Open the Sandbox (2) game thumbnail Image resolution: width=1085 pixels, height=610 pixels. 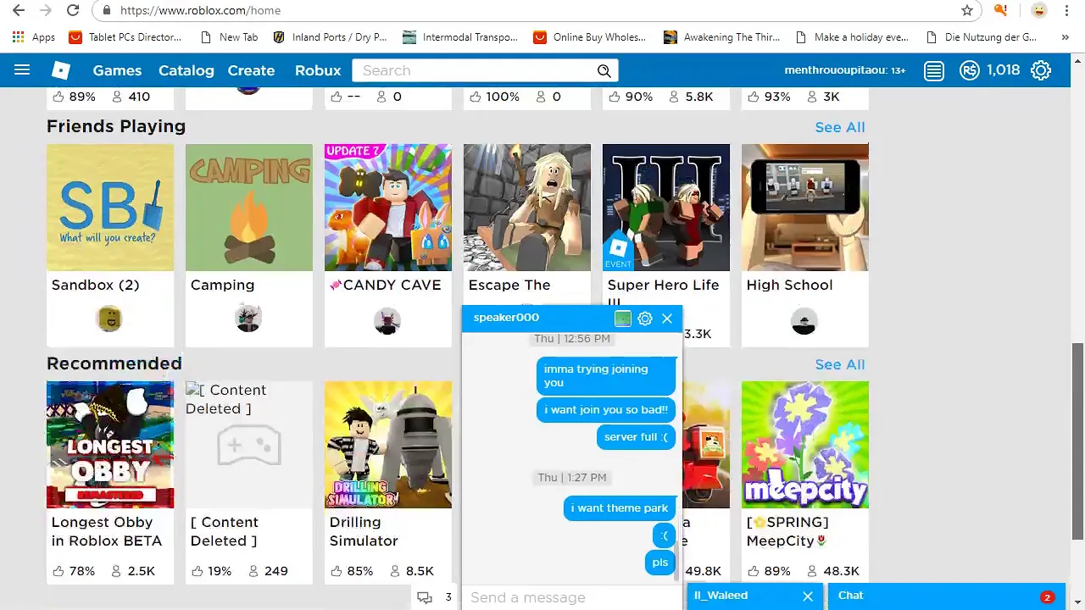pyautogui.click(x=110, y=208)
